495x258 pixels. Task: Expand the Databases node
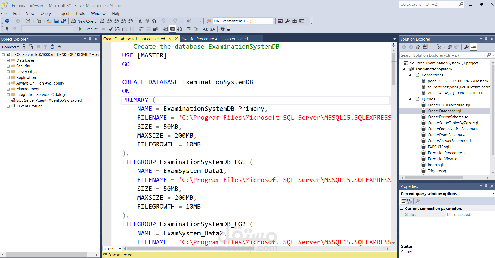(x=8, y=60)
